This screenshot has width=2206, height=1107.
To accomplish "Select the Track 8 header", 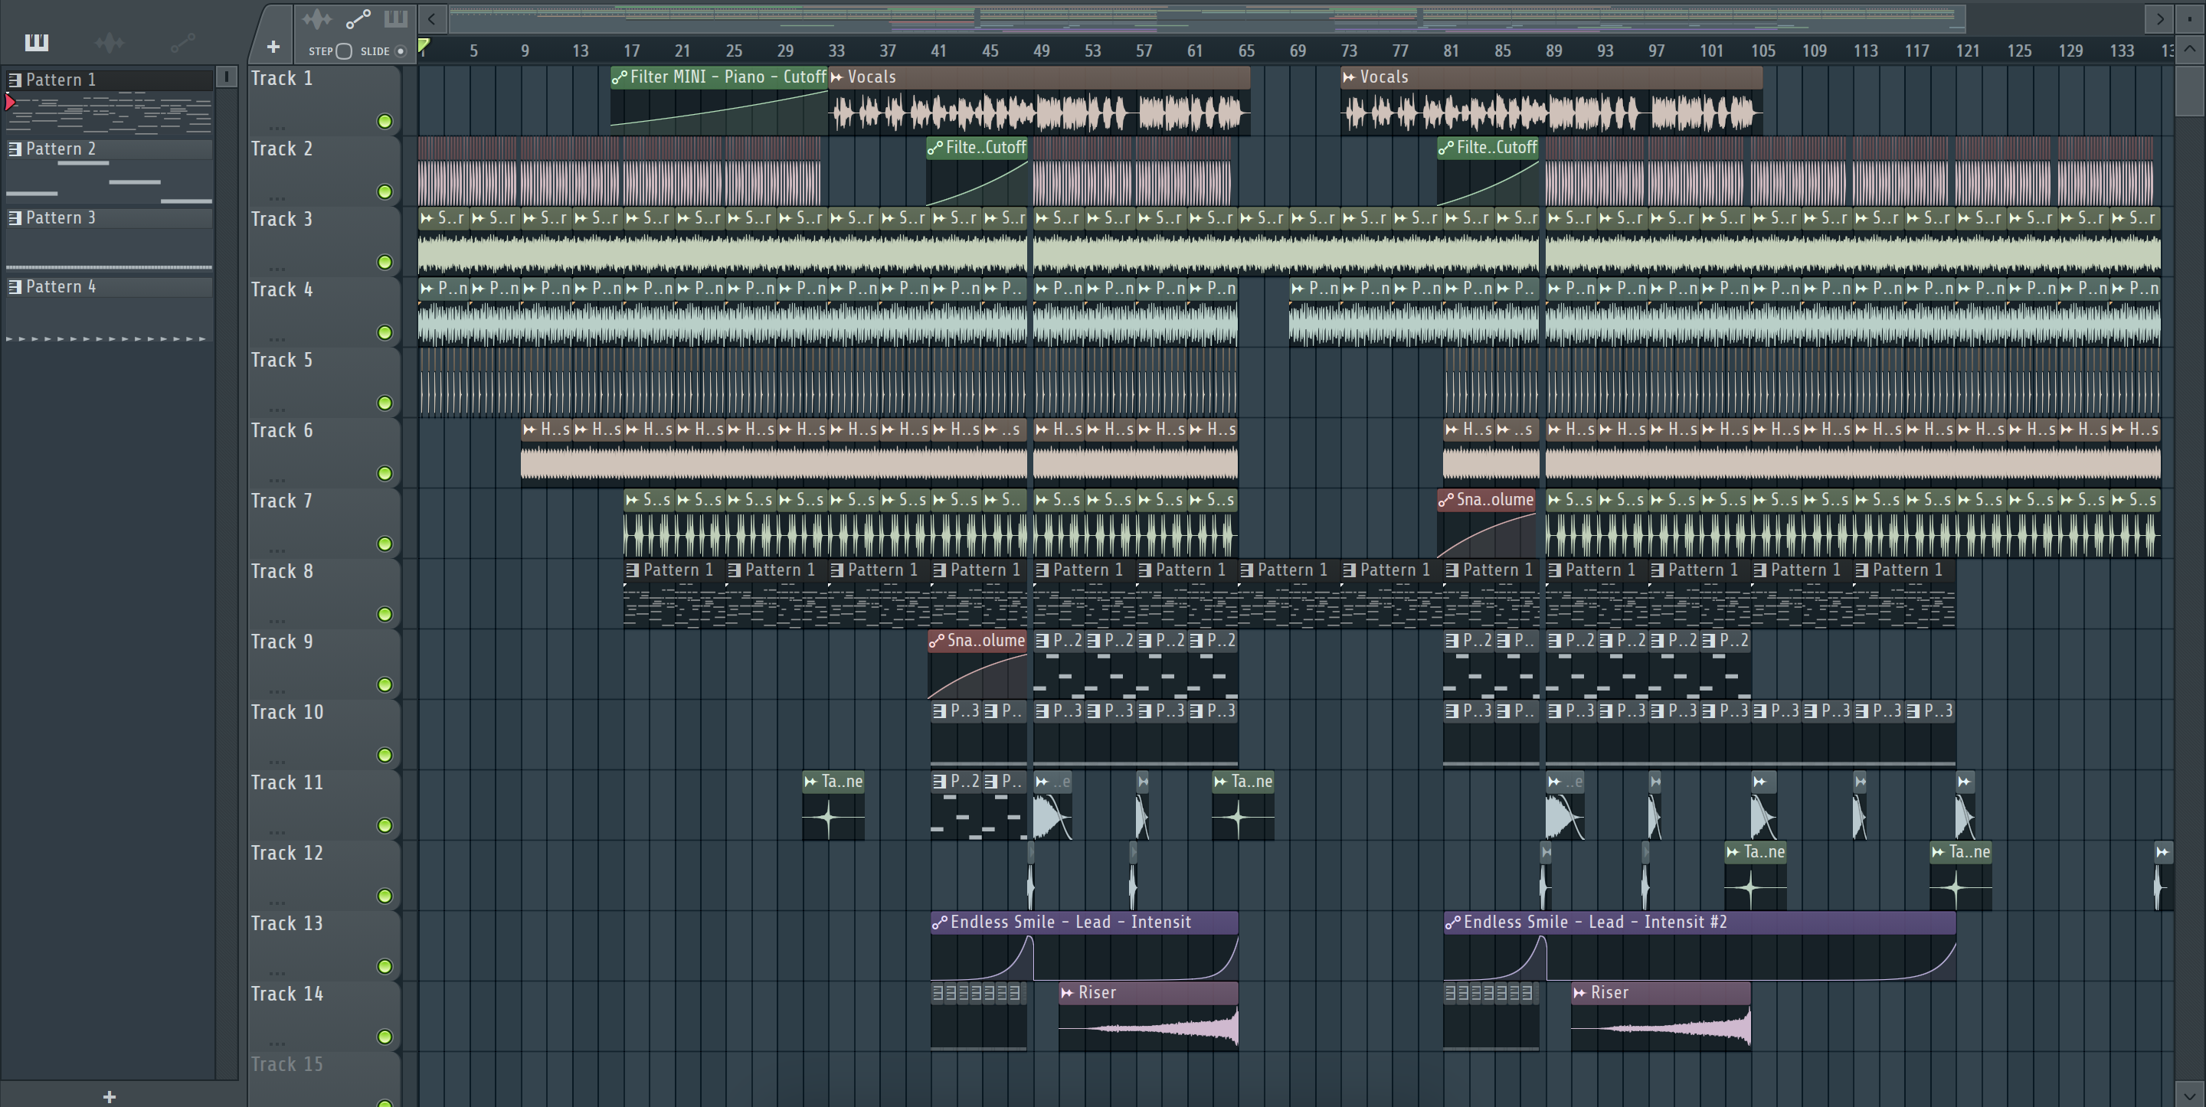I will [x=325, y=593].
